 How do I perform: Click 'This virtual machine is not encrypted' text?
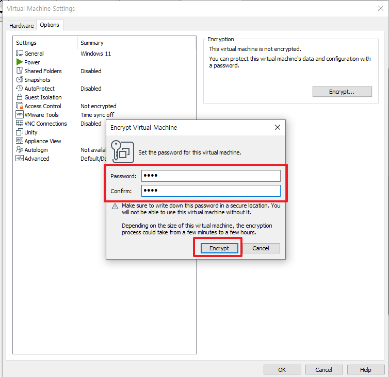tap(255, 49)
